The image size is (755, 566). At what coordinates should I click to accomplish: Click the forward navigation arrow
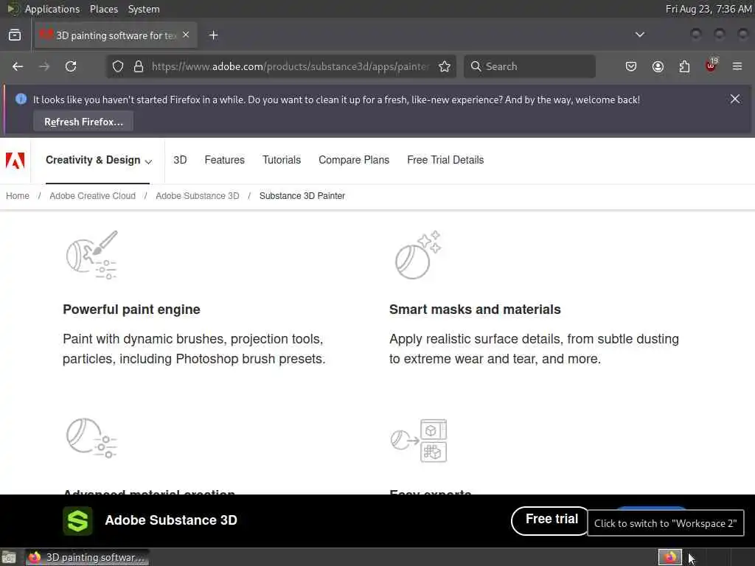44,66
